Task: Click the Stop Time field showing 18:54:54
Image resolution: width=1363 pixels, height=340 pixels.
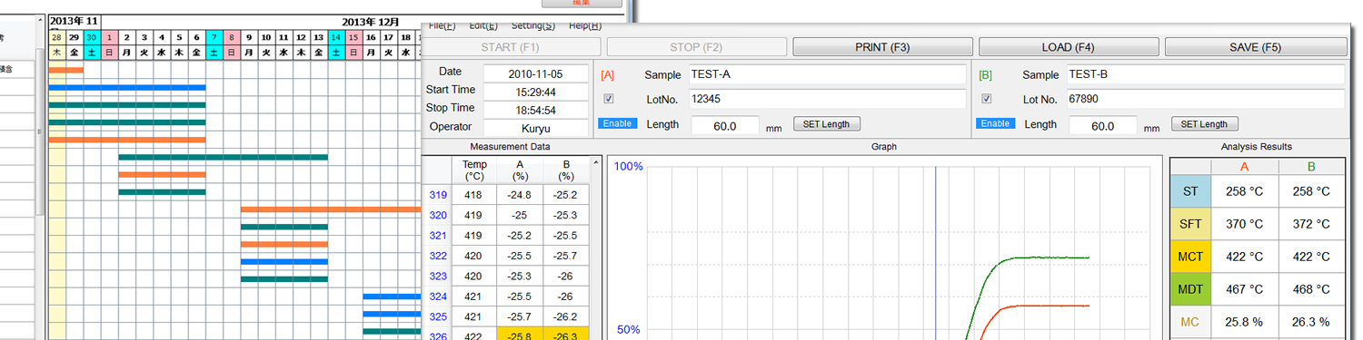Action: [x=536, y=110]
